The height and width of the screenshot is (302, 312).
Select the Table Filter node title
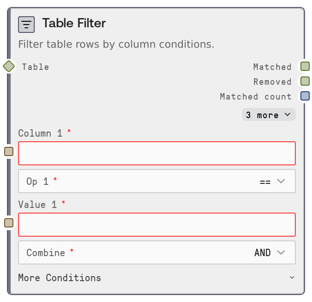[74, 23]
